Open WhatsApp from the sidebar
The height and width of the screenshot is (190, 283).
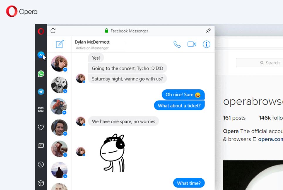41,74
